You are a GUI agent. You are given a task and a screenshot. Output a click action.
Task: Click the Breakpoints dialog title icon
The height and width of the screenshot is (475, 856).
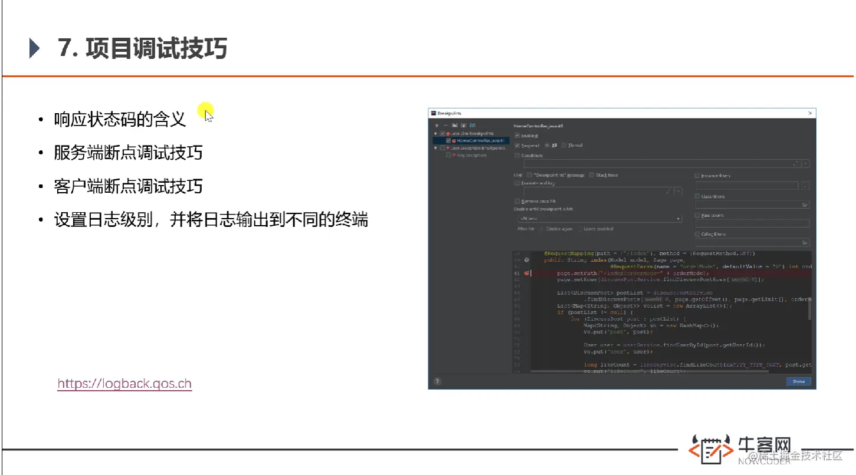434,113
